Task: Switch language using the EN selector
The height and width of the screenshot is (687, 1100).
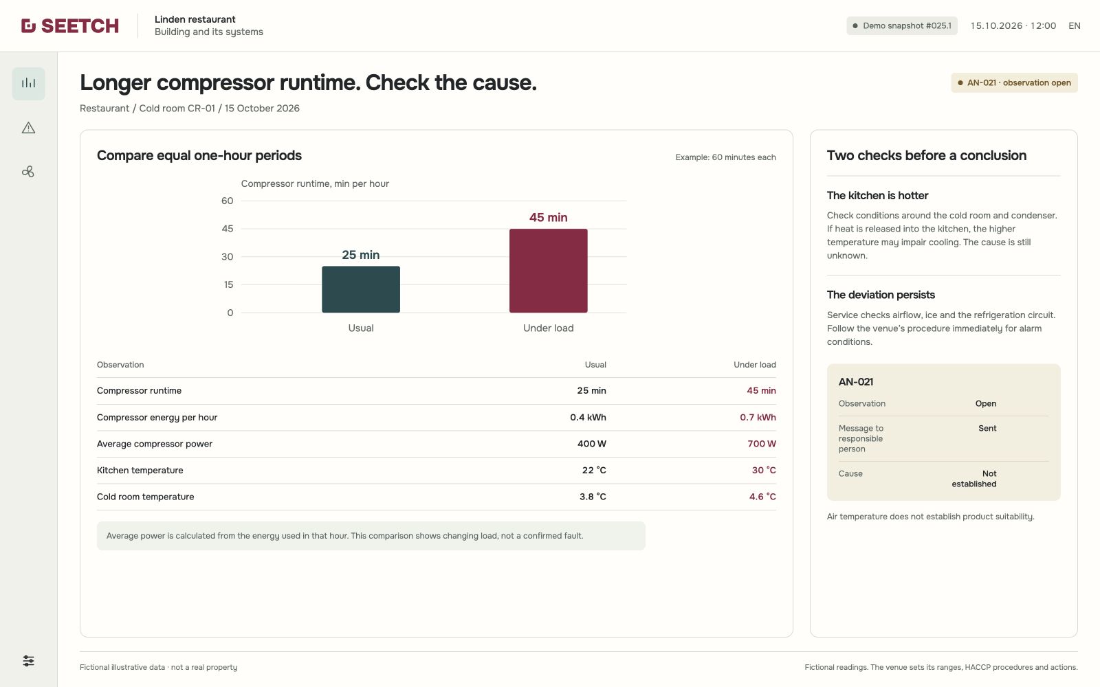Action: coord(1075,26)
